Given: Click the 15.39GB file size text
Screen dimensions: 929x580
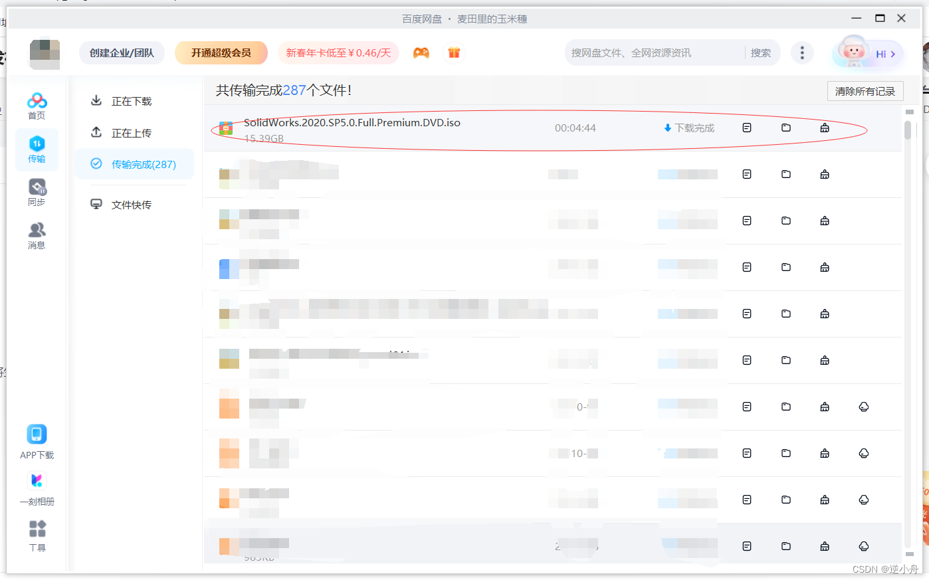Looking at the screenshot, I should pyautogui.click(x=264, y=138).
